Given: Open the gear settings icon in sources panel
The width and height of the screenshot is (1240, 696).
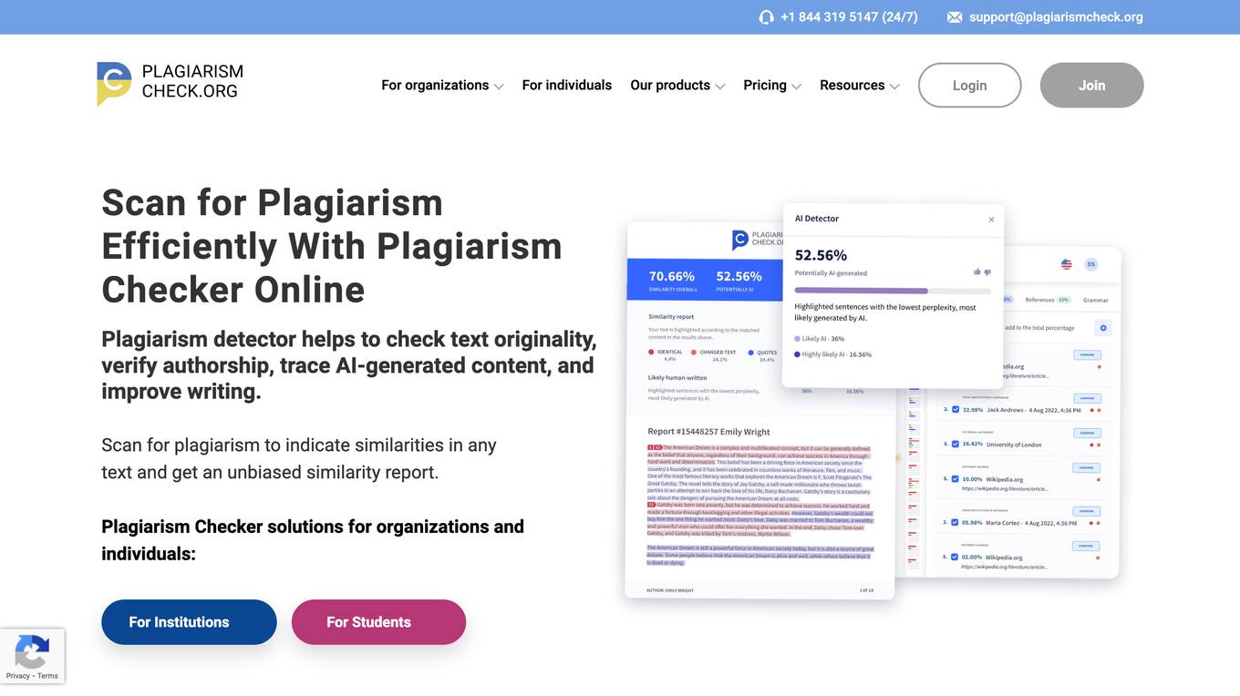Looking at the screenshot, I should tap(1103, 328).
